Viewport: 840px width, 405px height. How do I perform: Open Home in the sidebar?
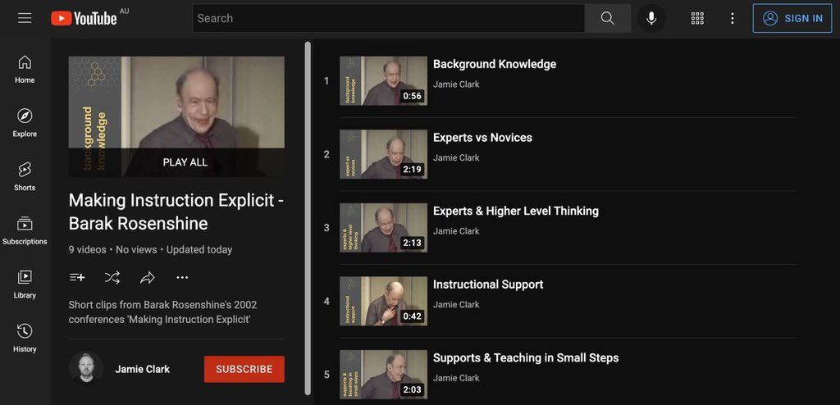click(25, 70)
